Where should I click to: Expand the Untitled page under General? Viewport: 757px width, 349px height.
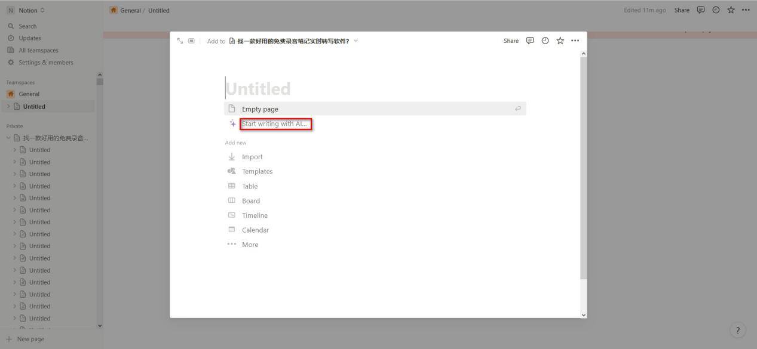pos(8,107)
